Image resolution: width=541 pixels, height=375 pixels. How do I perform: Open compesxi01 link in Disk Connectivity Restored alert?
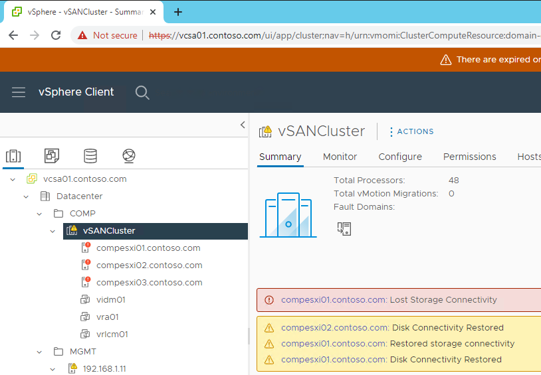pyautogui.click(x=332, y=360)
